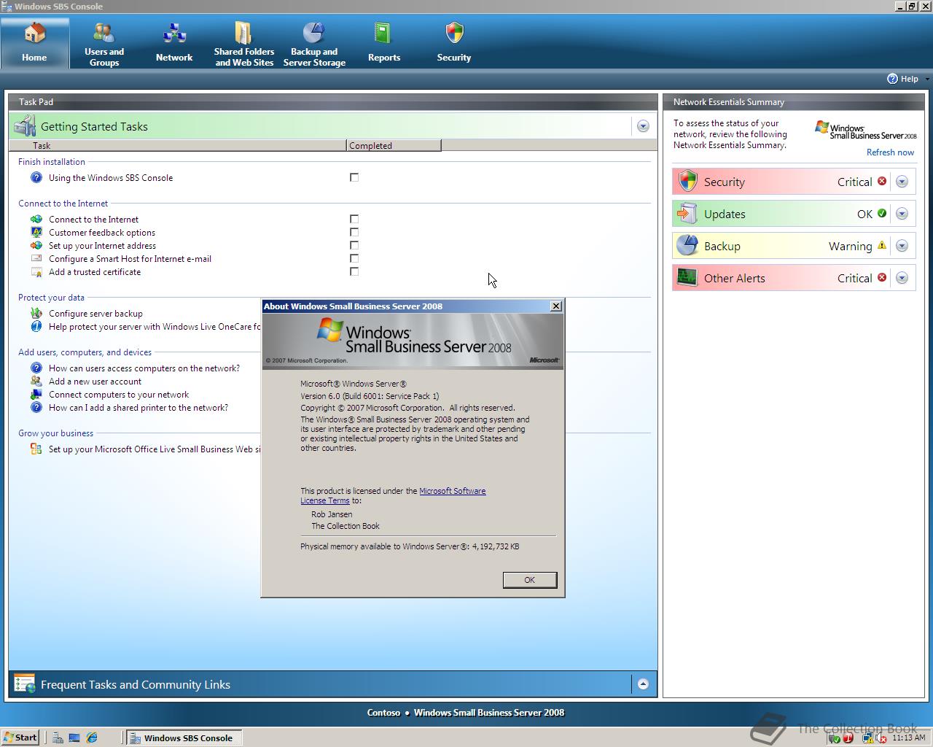Click the Using the SBS Console help icon
933x747 pixels.
coord(36,177)
